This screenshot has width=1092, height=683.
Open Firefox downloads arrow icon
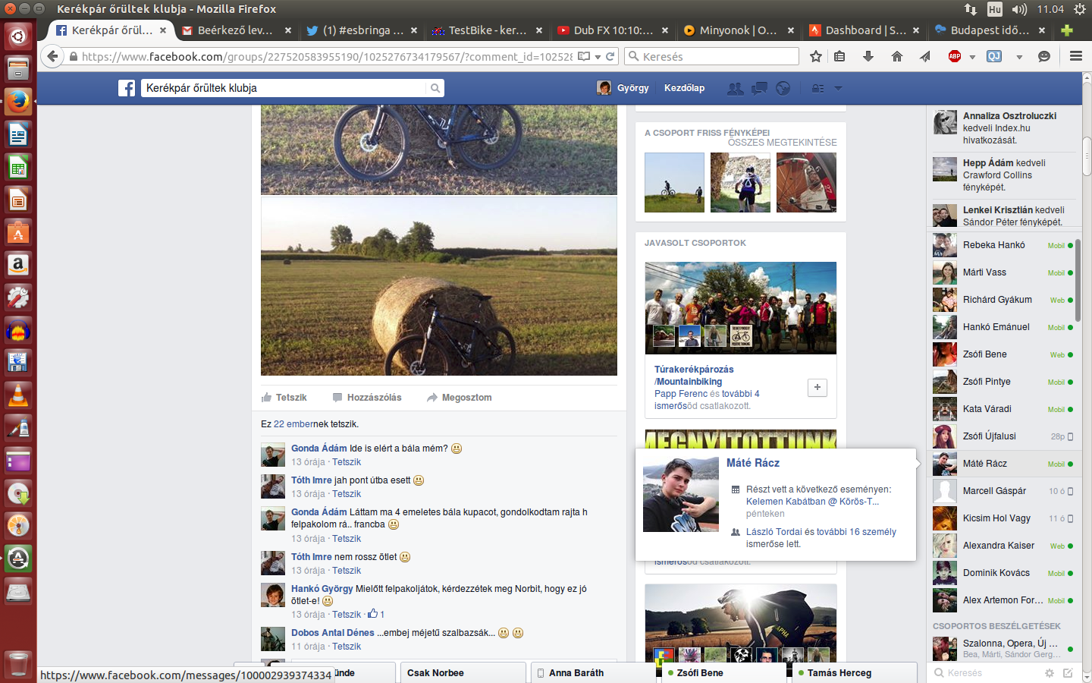tap(868, 56)
